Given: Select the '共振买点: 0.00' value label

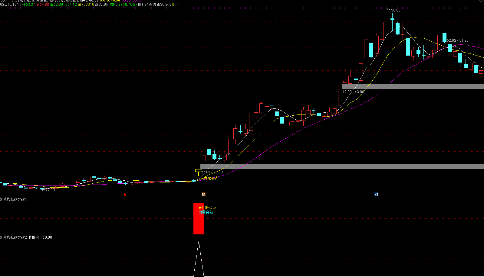Looking at the screenshot, I should click(x=40, y=237).
